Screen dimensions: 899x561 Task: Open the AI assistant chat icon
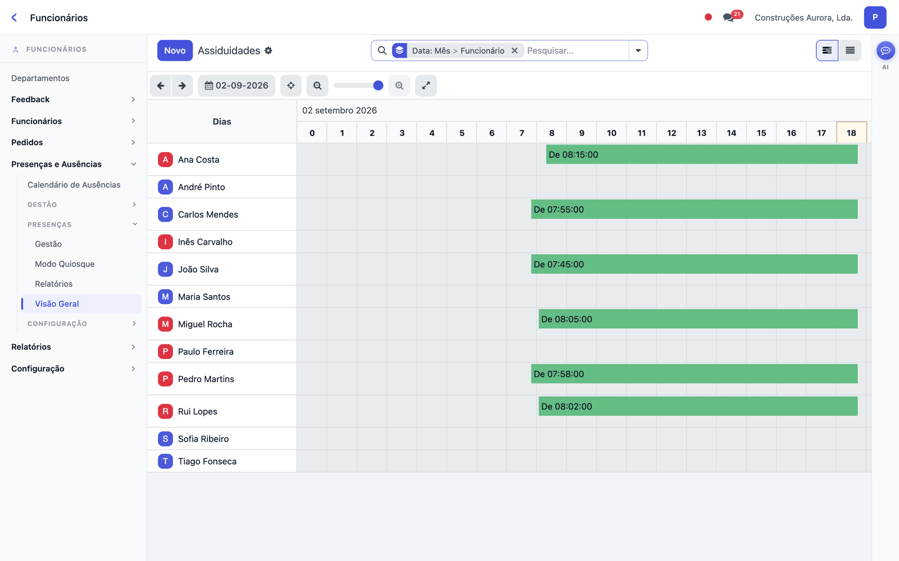(x=886, y=50)
